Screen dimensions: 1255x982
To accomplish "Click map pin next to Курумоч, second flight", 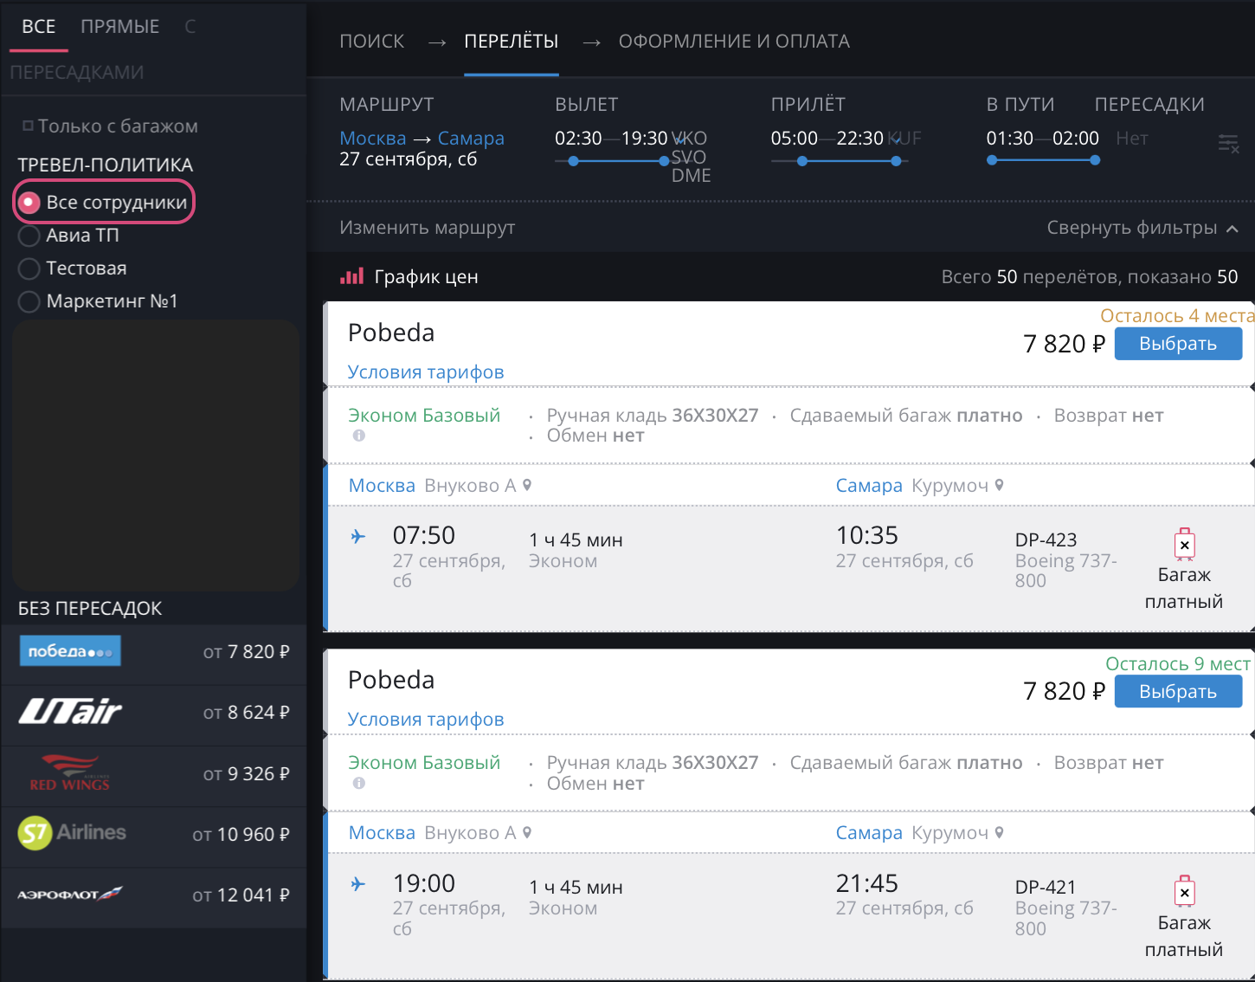I will click(999, 833).
